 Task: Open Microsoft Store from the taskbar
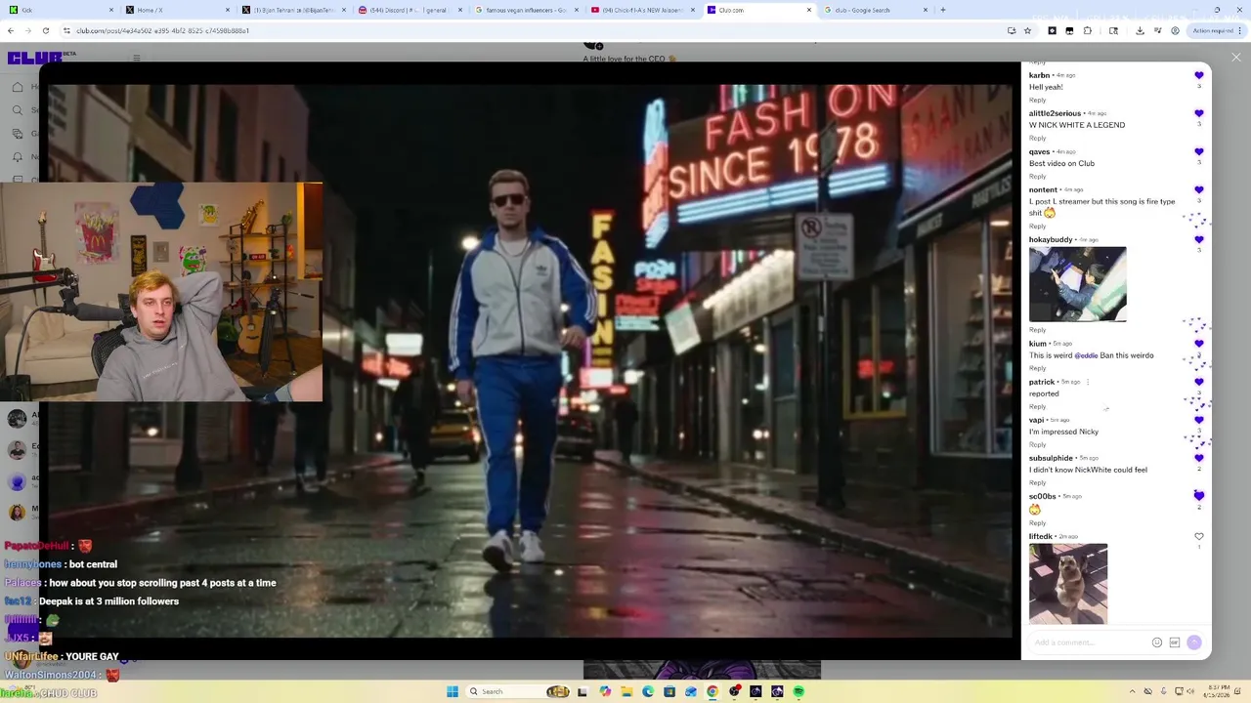pyautogui.click(x=669, y=691)
